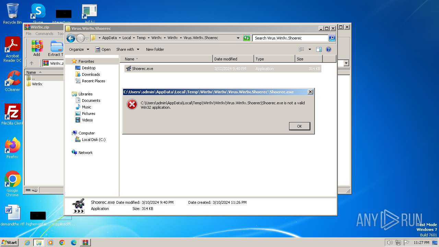439x247 pixels.
Task: Click AppData in the address breadcrumb
Action: (x=109, y=38)
